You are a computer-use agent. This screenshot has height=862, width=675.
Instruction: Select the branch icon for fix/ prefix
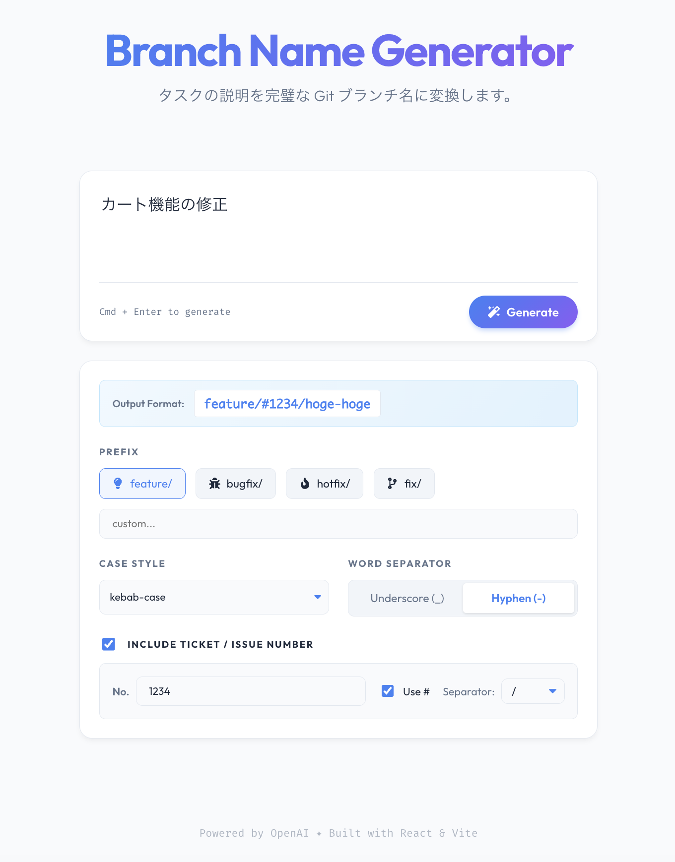[392, 484]
